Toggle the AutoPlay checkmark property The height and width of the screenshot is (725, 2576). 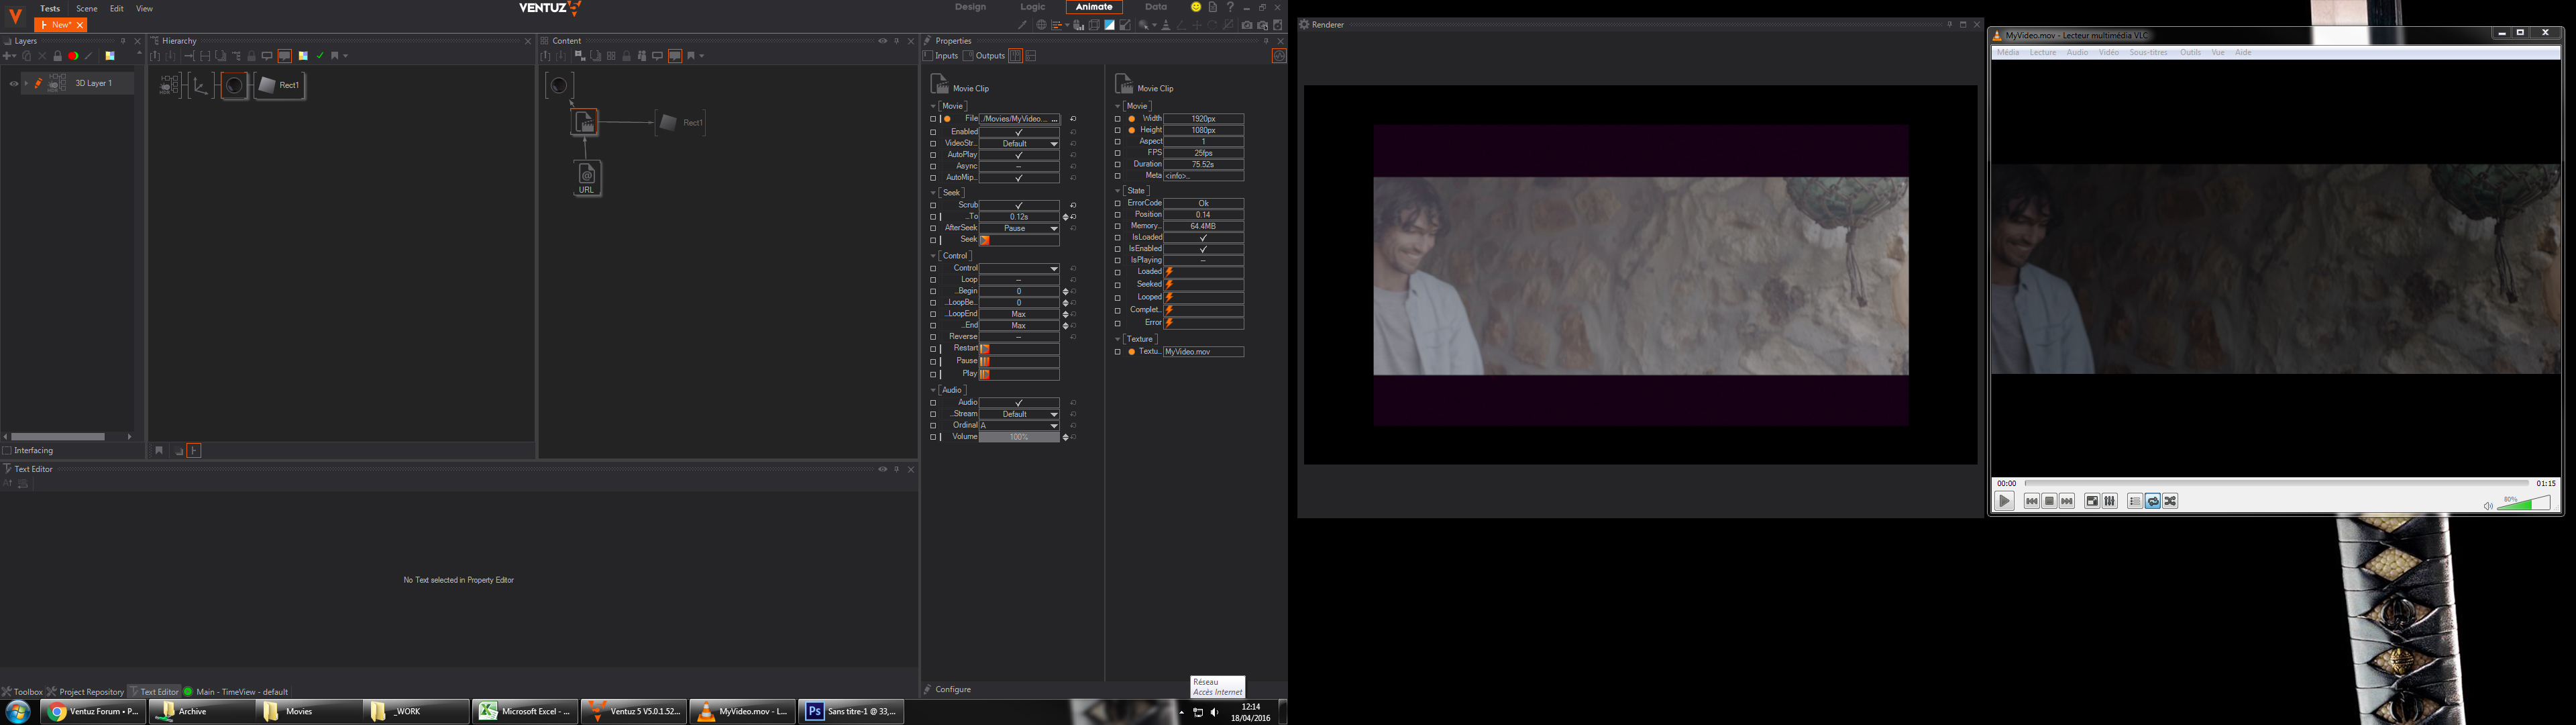click(x=1018, y=155)
